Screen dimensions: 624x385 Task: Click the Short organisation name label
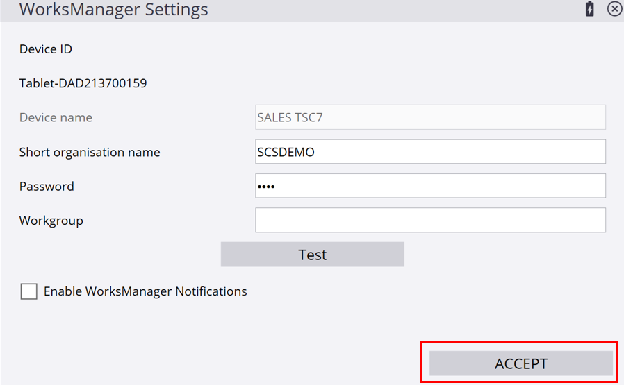click(90, 152)
